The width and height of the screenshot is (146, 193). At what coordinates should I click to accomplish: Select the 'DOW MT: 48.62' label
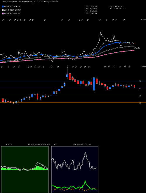click(13, 10)
